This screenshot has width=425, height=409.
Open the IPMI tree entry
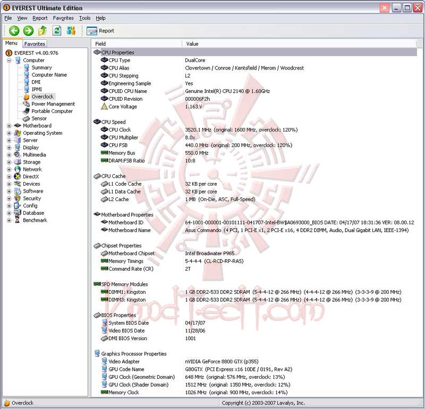pyautogui.click(x=37, y=89)
